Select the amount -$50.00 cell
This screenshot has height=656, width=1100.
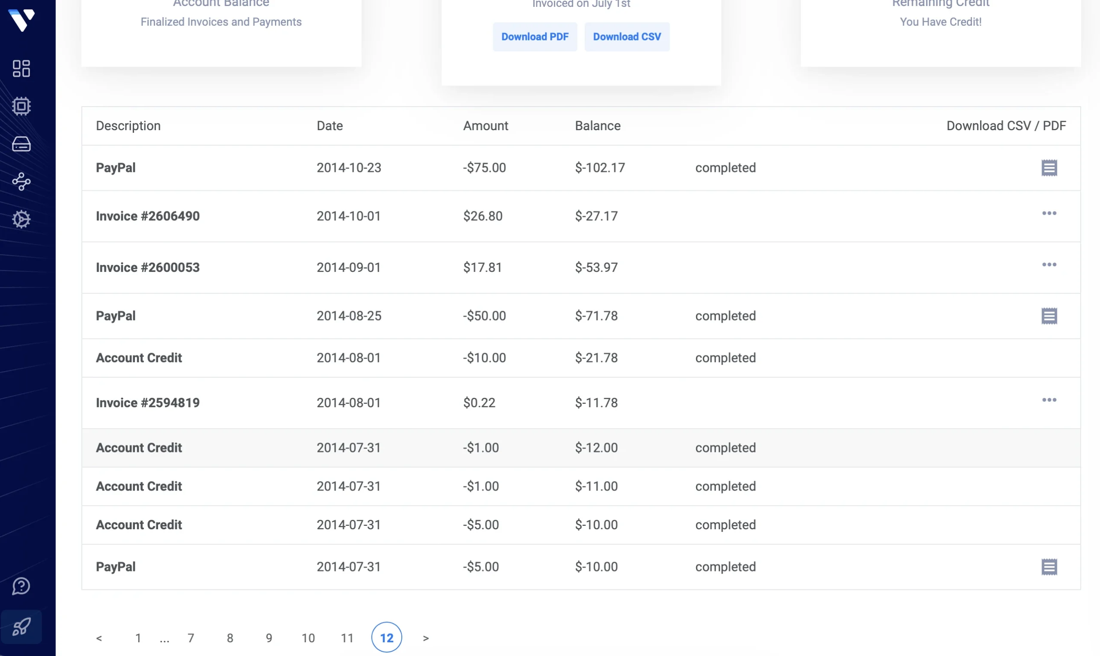click(x=484, y=316)
